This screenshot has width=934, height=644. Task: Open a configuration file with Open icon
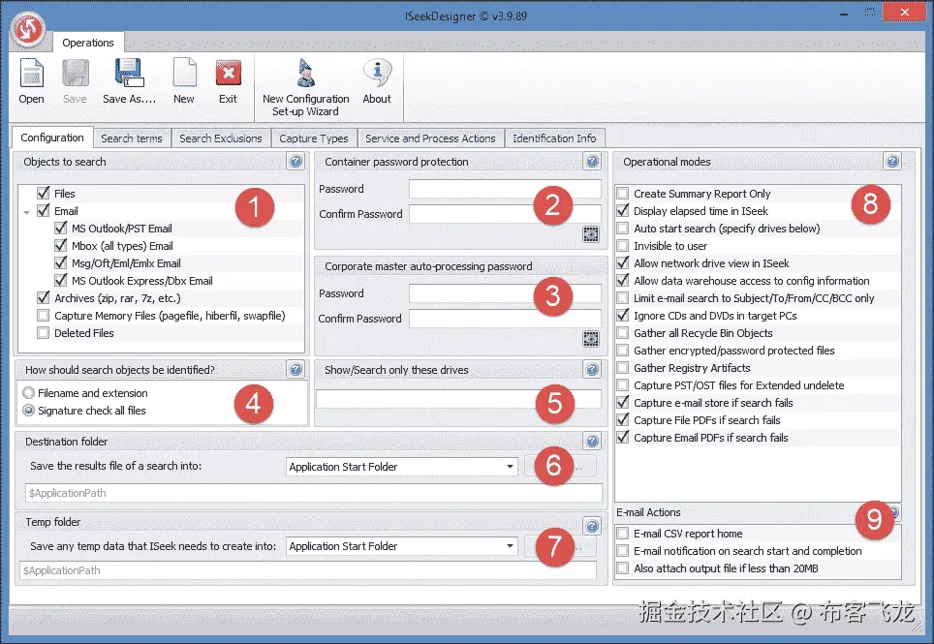(32, 75)
